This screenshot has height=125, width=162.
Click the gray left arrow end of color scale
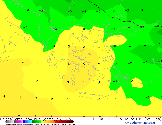tap(6, 122)
